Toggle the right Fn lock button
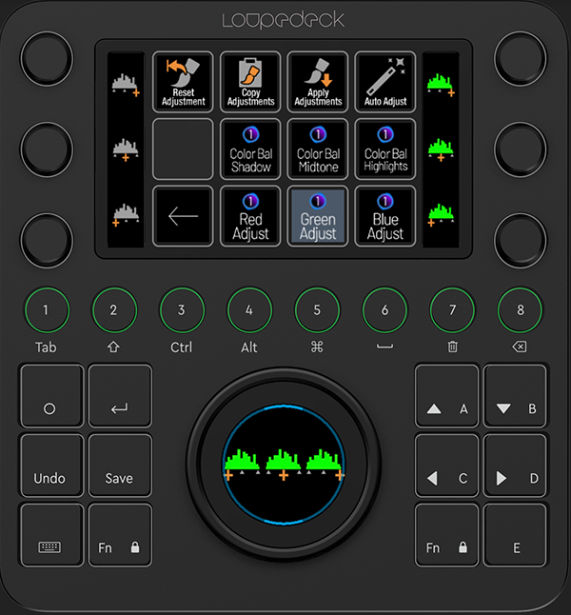This screenshot has width=571, height=615. pos(447,535)
